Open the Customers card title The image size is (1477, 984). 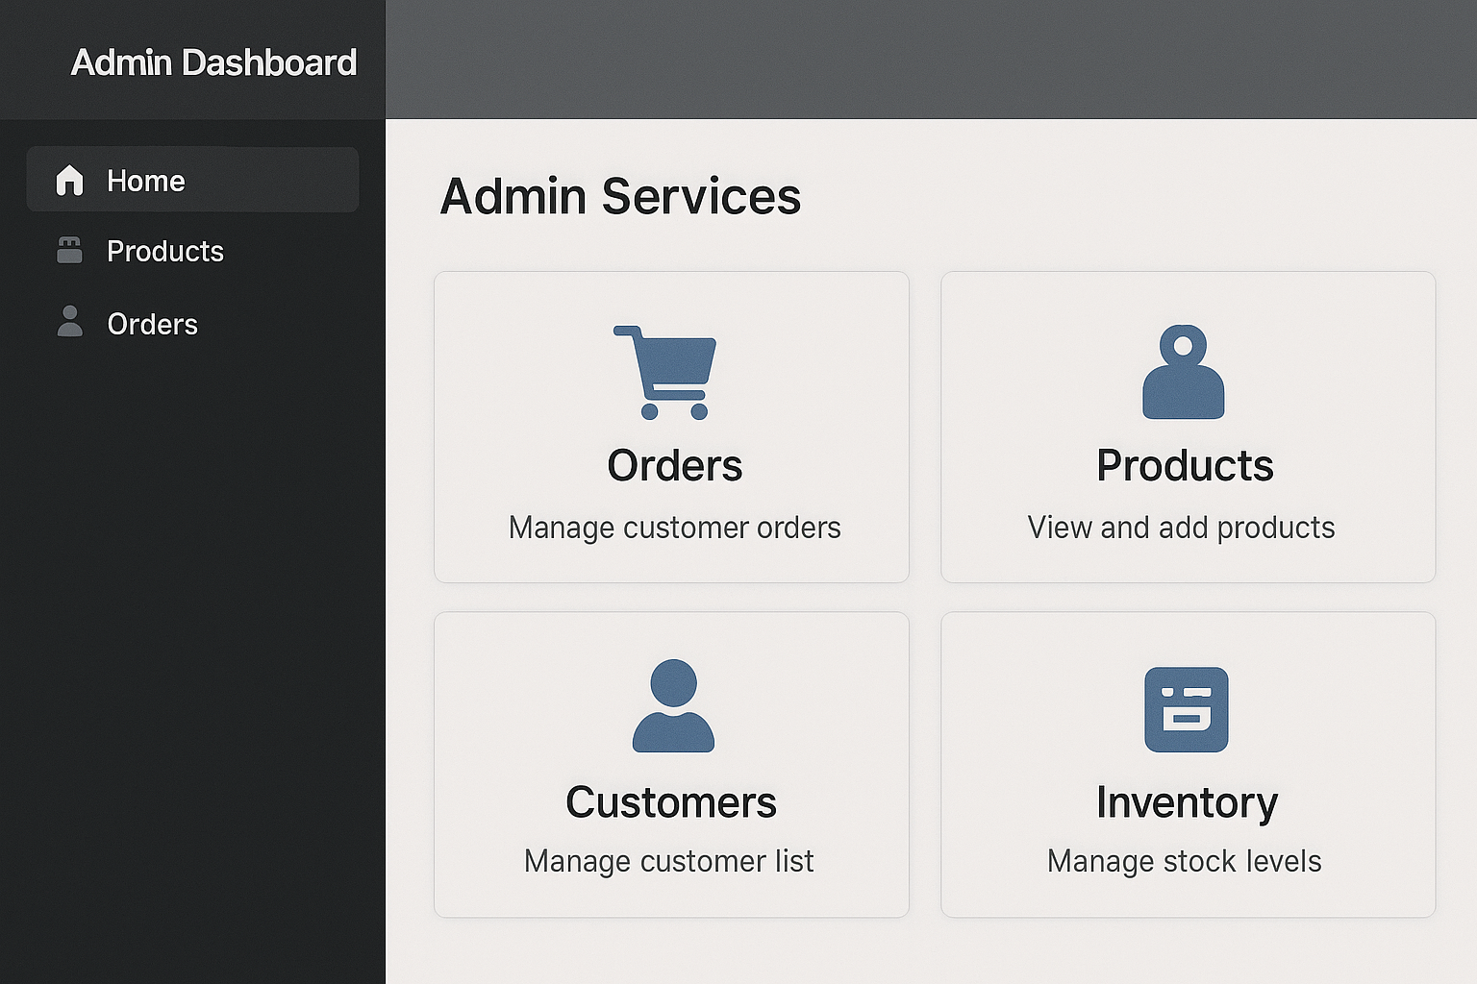[670, 802]
